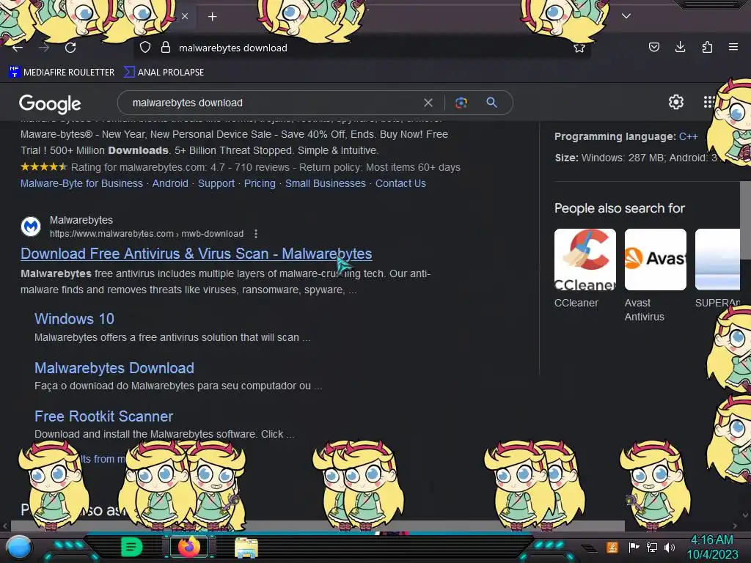This screenshot has height=563, width=751.
Task: Open Google quick settings gear
Action: click(675, 102)
